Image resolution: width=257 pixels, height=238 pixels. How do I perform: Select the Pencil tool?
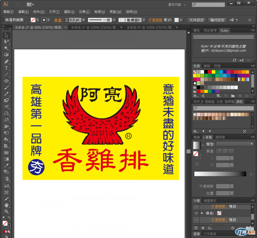click(6, 94)
